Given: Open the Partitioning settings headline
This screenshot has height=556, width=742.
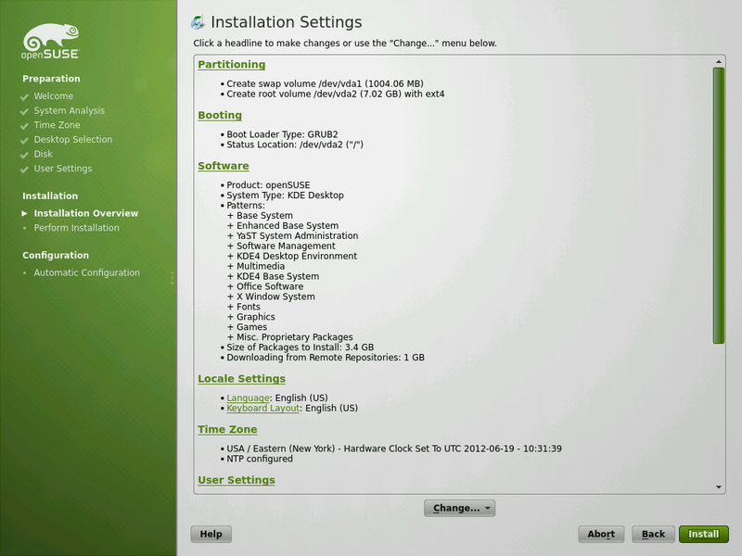Looking at the screenshot, I should coord(231,64).
